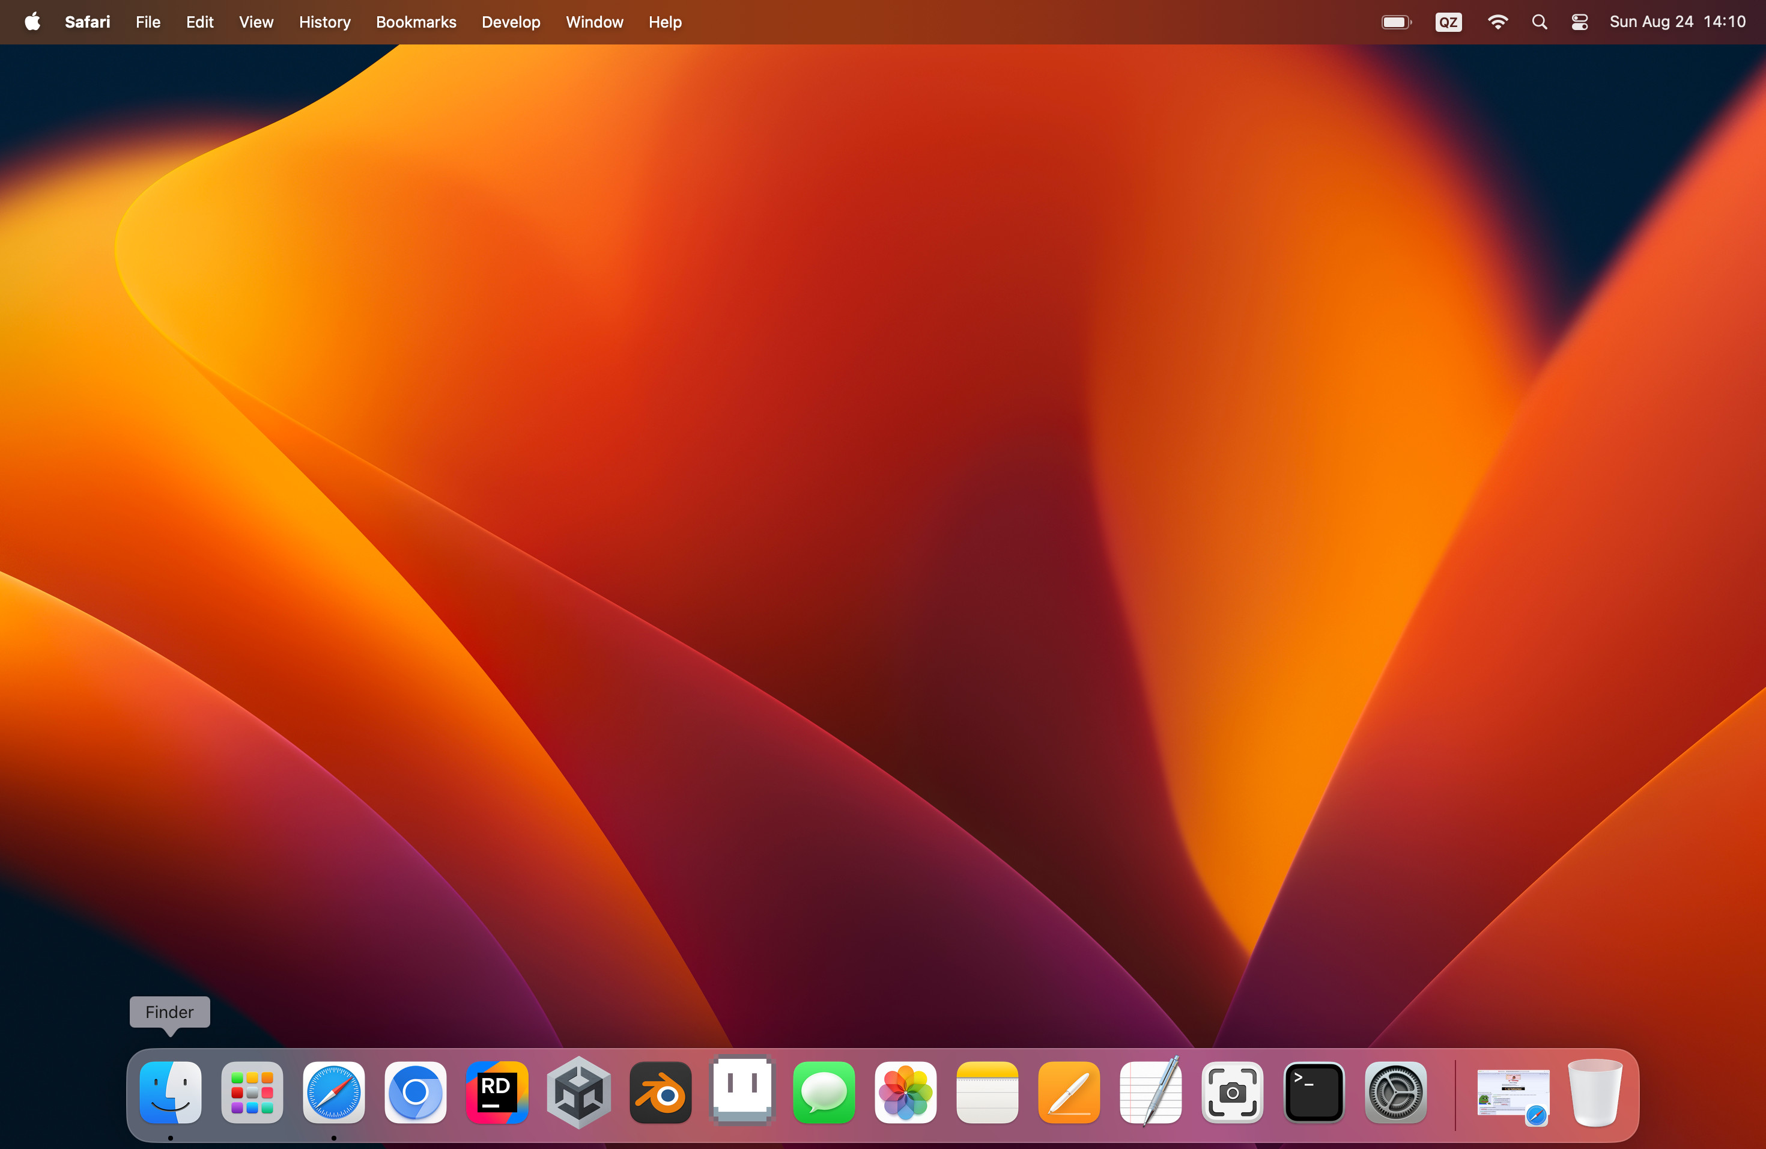Open Unity Hub dock icon
1766x1149 pixels.
(579, 1092)
